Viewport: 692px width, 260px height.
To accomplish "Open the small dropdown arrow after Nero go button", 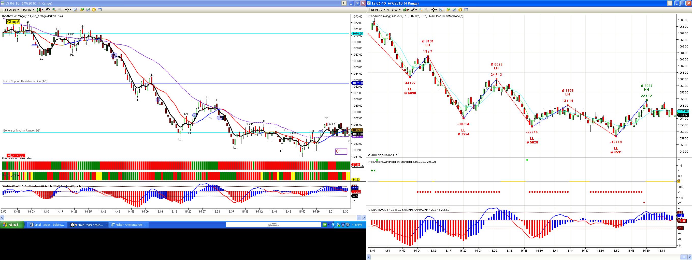I will 329,225.
